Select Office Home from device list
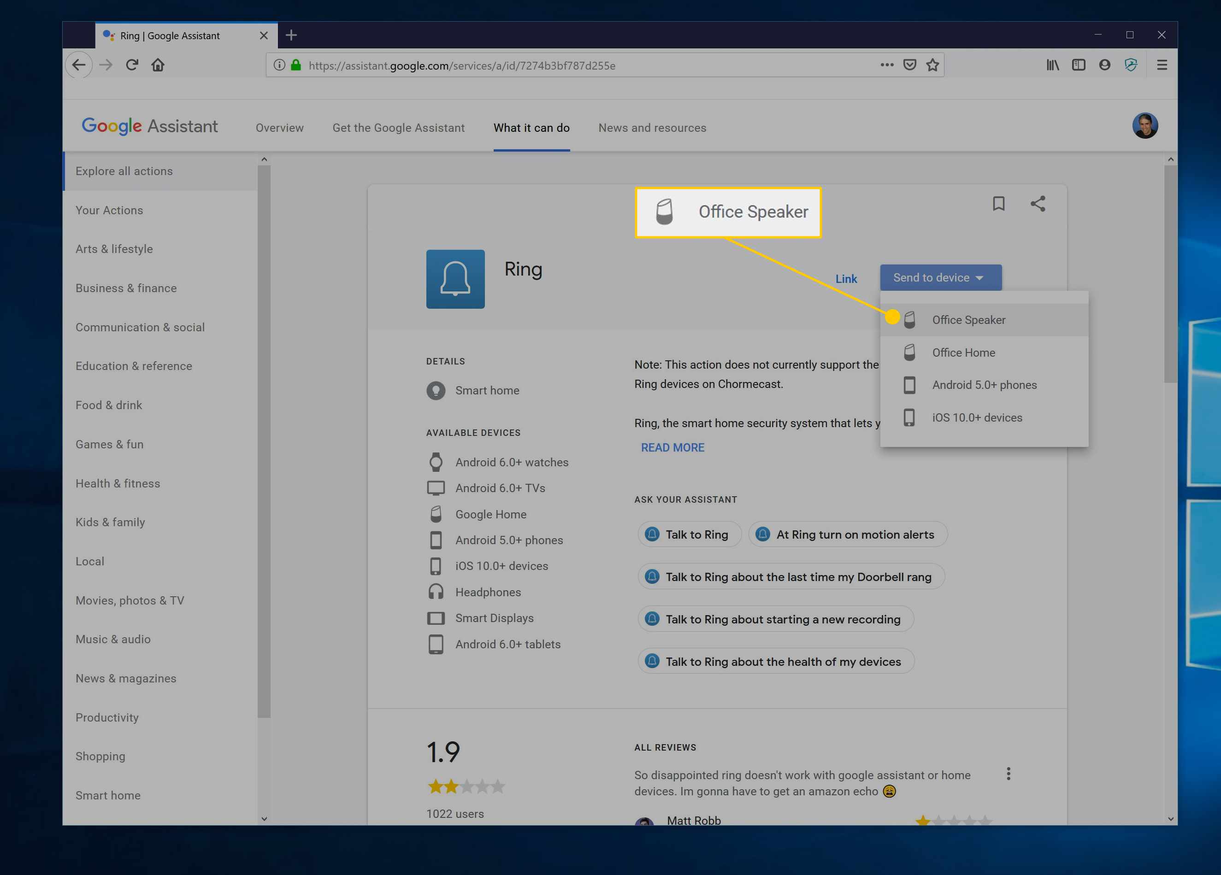 (963, 351)
